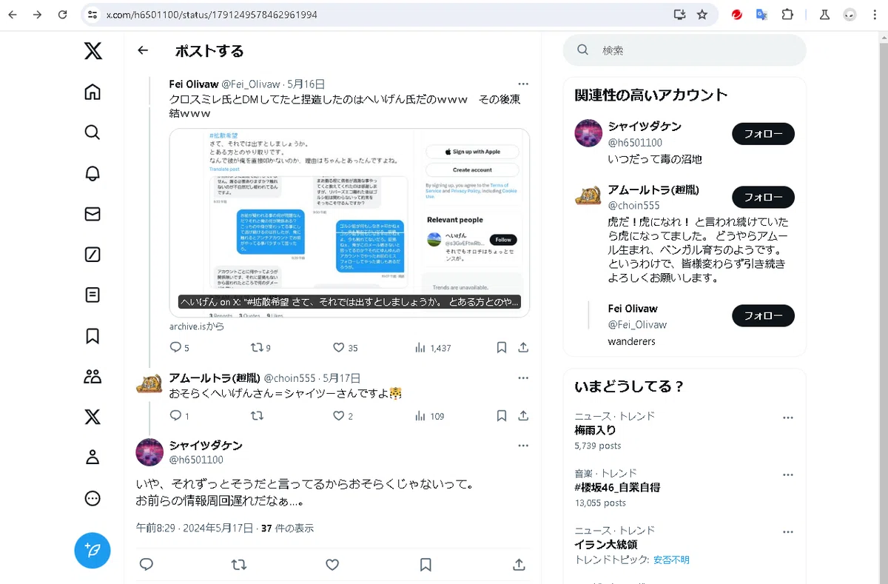Screen dimensions: 888x584
Task: Bookmark the アムールトラ post
Action: point(501,416)
